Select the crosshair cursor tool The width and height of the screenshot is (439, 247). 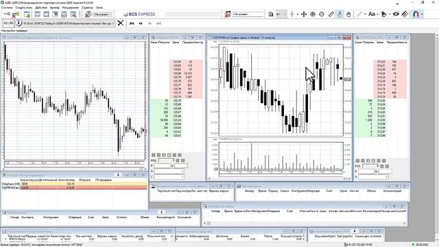click(x=292, y=14)
